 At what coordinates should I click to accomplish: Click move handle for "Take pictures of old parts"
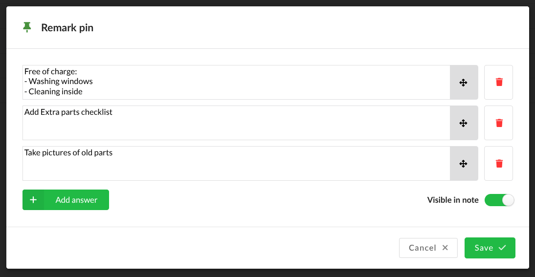click(x=464, y=164)
